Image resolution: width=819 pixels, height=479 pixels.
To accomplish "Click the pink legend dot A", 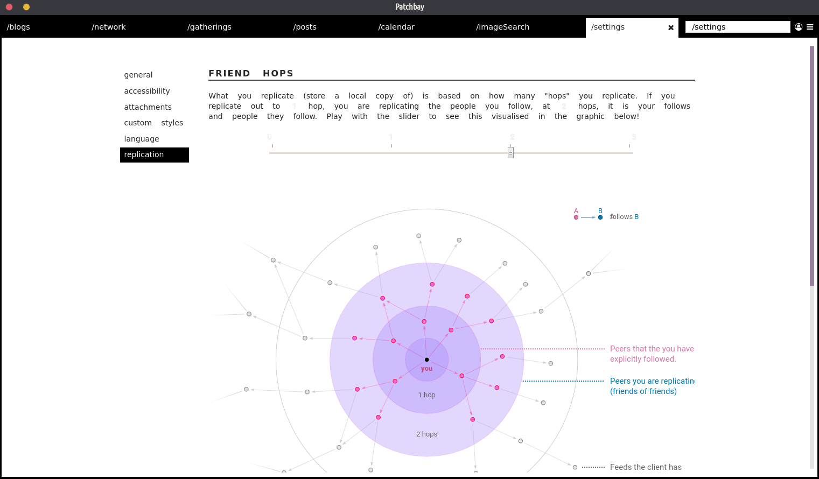I will point(576,217).
